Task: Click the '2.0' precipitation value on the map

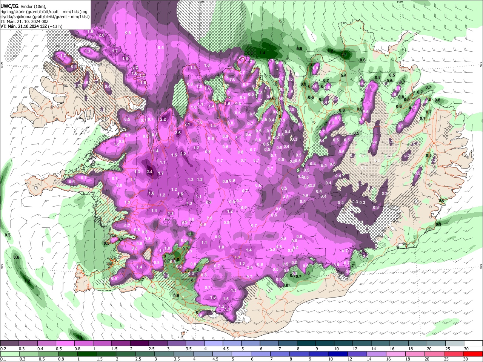Action: (101, 35)
